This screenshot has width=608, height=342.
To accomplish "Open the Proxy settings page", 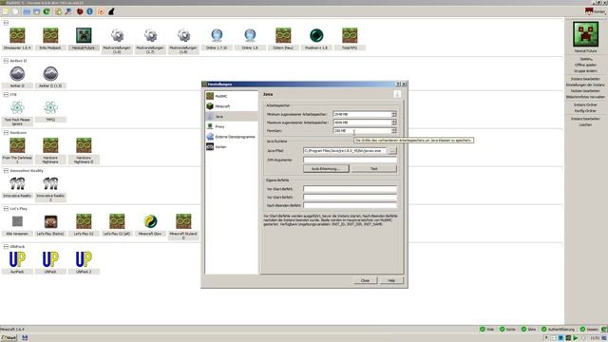I will 231,126.
